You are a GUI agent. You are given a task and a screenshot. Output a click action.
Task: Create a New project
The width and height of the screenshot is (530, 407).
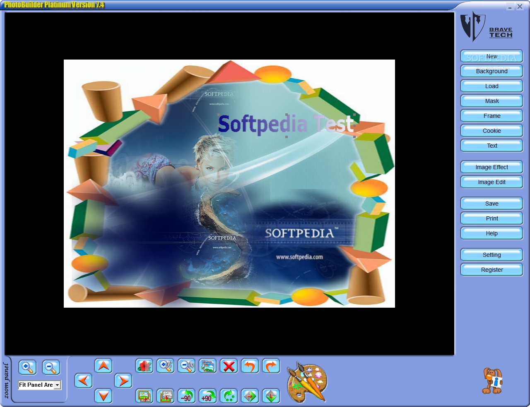pos(492,56)
